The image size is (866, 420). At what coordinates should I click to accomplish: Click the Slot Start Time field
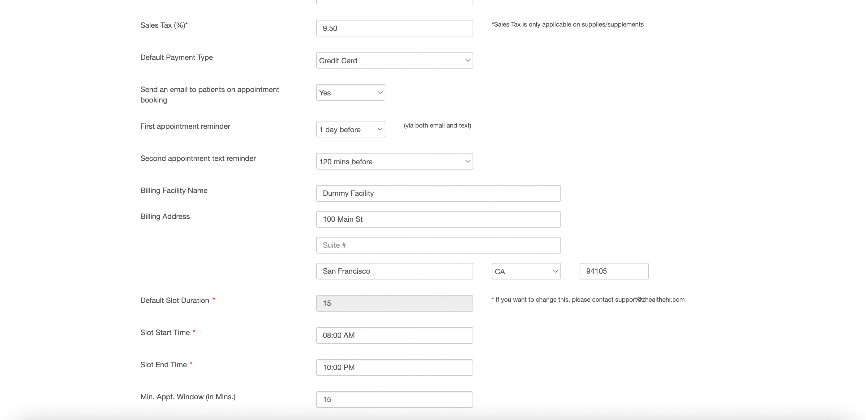point(394,335)
